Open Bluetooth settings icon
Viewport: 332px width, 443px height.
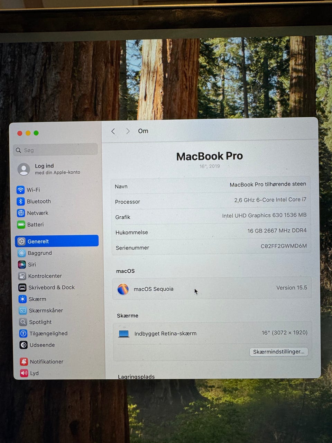(x=21, y=201)
